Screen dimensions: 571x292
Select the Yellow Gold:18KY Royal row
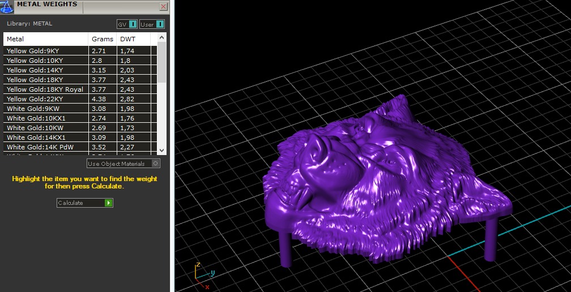(x=80, y=89)
